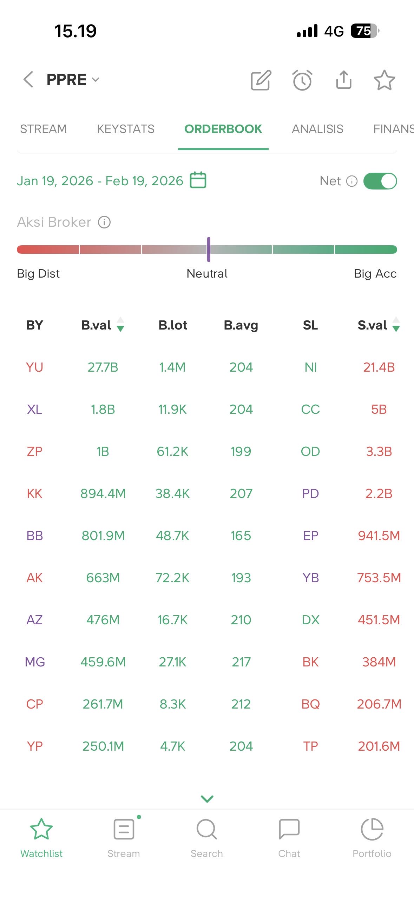
Task: Sort by B.val column arrows
Action: pyautogui.click(x=120, y=325)
